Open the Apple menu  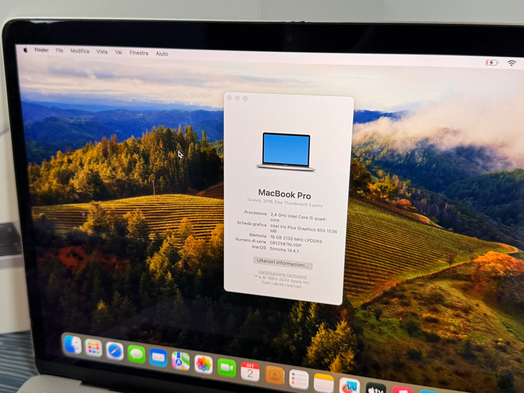coord(26,50)
